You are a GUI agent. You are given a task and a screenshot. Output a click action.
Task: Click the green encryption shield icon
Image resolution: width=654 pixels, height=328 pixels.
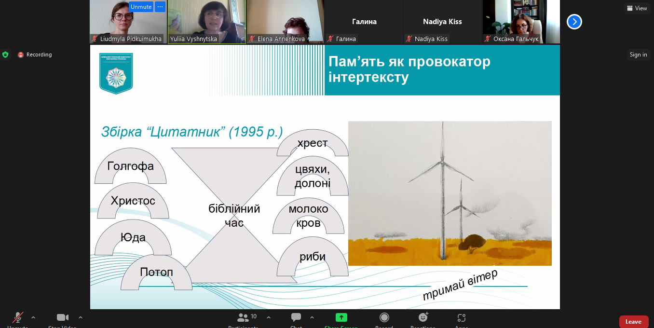[x=5, y=55]
